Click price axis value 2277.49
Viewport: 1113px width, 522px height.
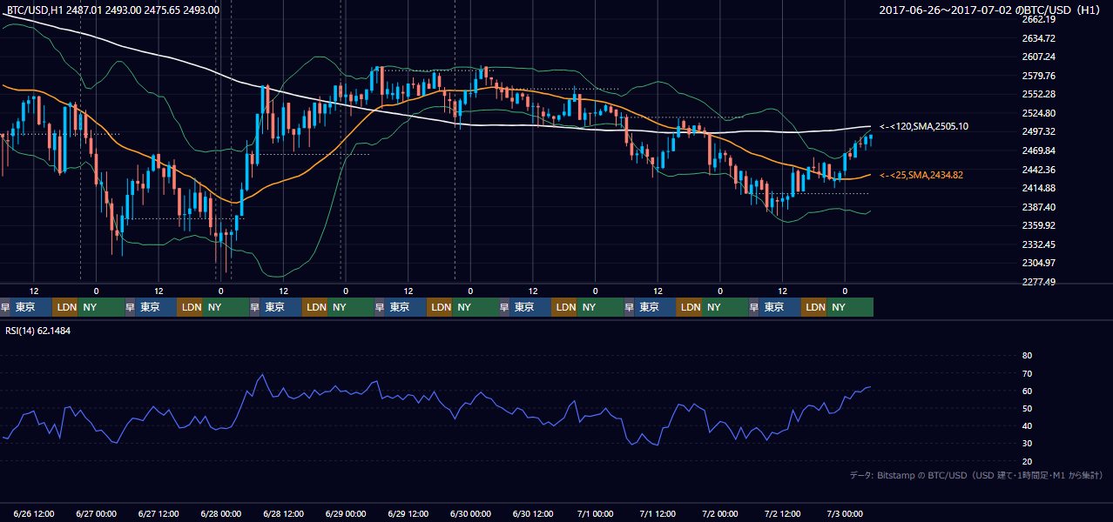(1038, 282)
